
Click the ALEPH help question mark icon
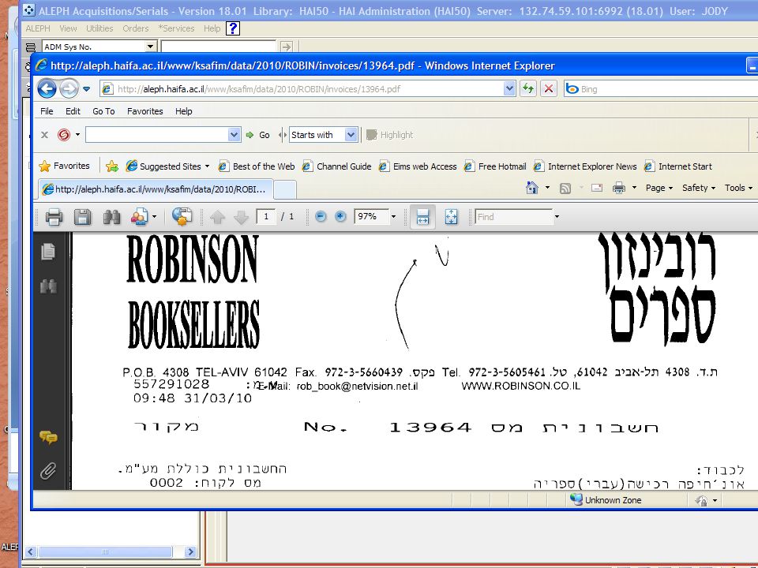click(x=232, y=28)
